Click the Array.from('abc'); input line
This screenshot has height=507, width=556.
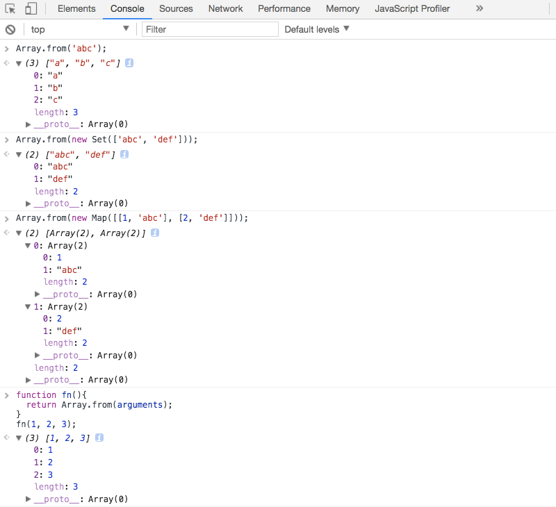[x=61, y=48]
